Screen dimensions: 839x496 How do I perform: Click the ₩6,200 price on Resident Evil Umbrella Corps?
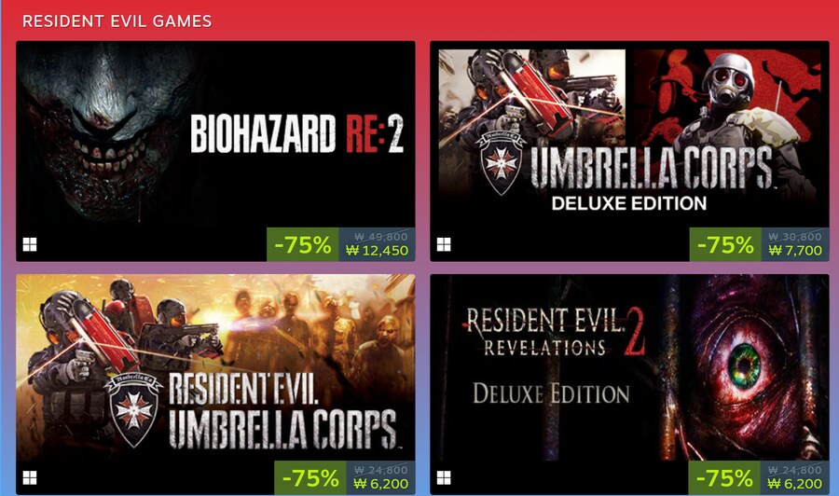[381, 484]
